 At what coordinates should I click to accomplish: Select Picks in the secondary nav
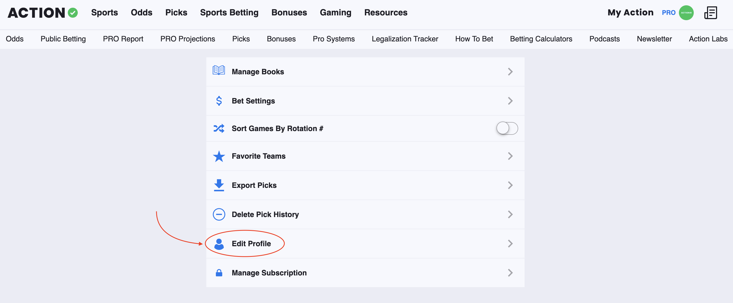pyautogui.click(x=241, y=39)
